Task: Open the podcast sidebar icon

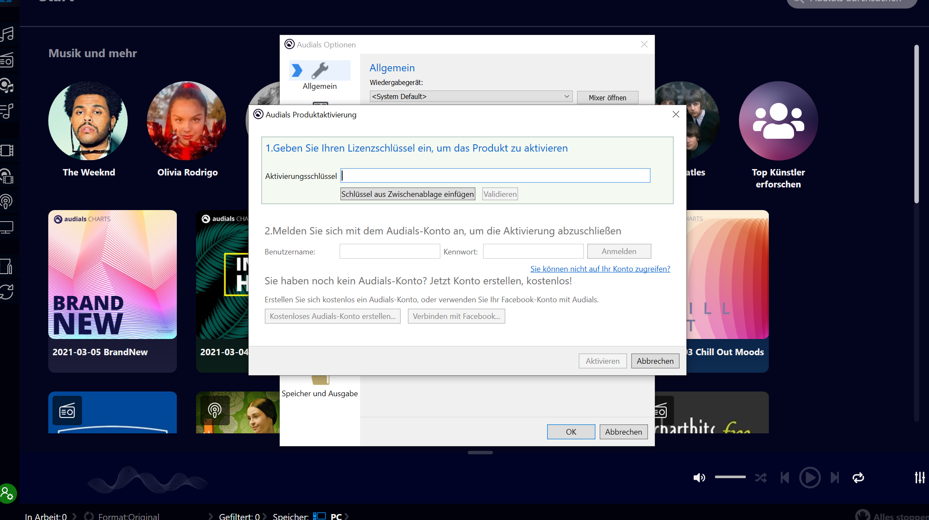Action: [x=6, y=201]
